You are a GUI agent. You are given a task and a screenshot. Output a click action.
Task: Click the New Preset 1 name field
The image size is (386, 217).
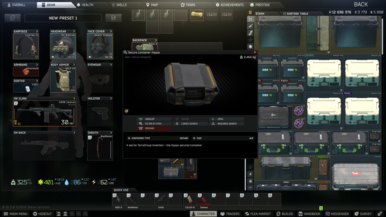pos(63,18)
